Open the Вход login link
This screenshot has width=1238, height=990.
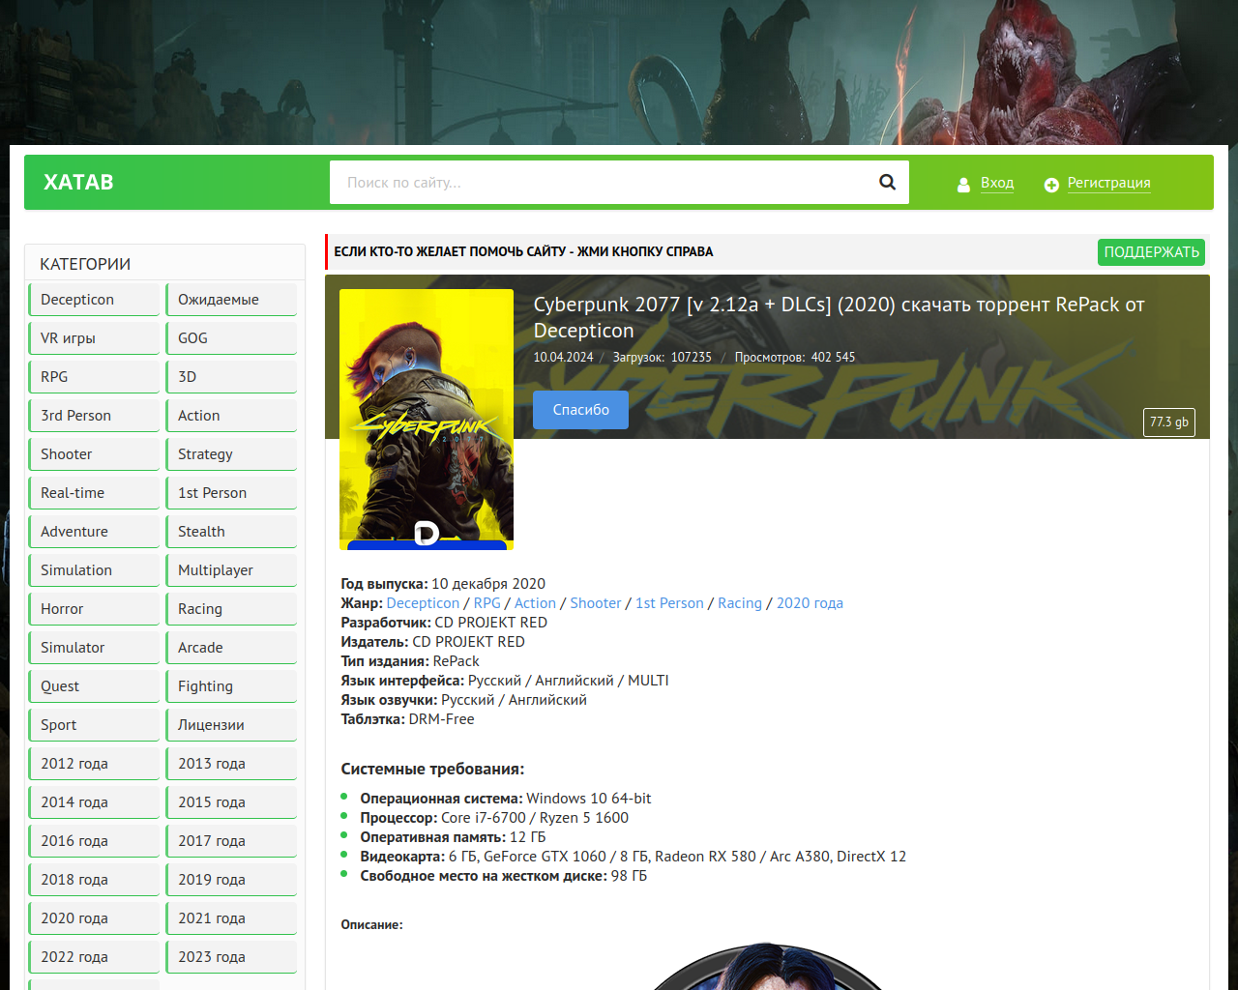[997, 183]
